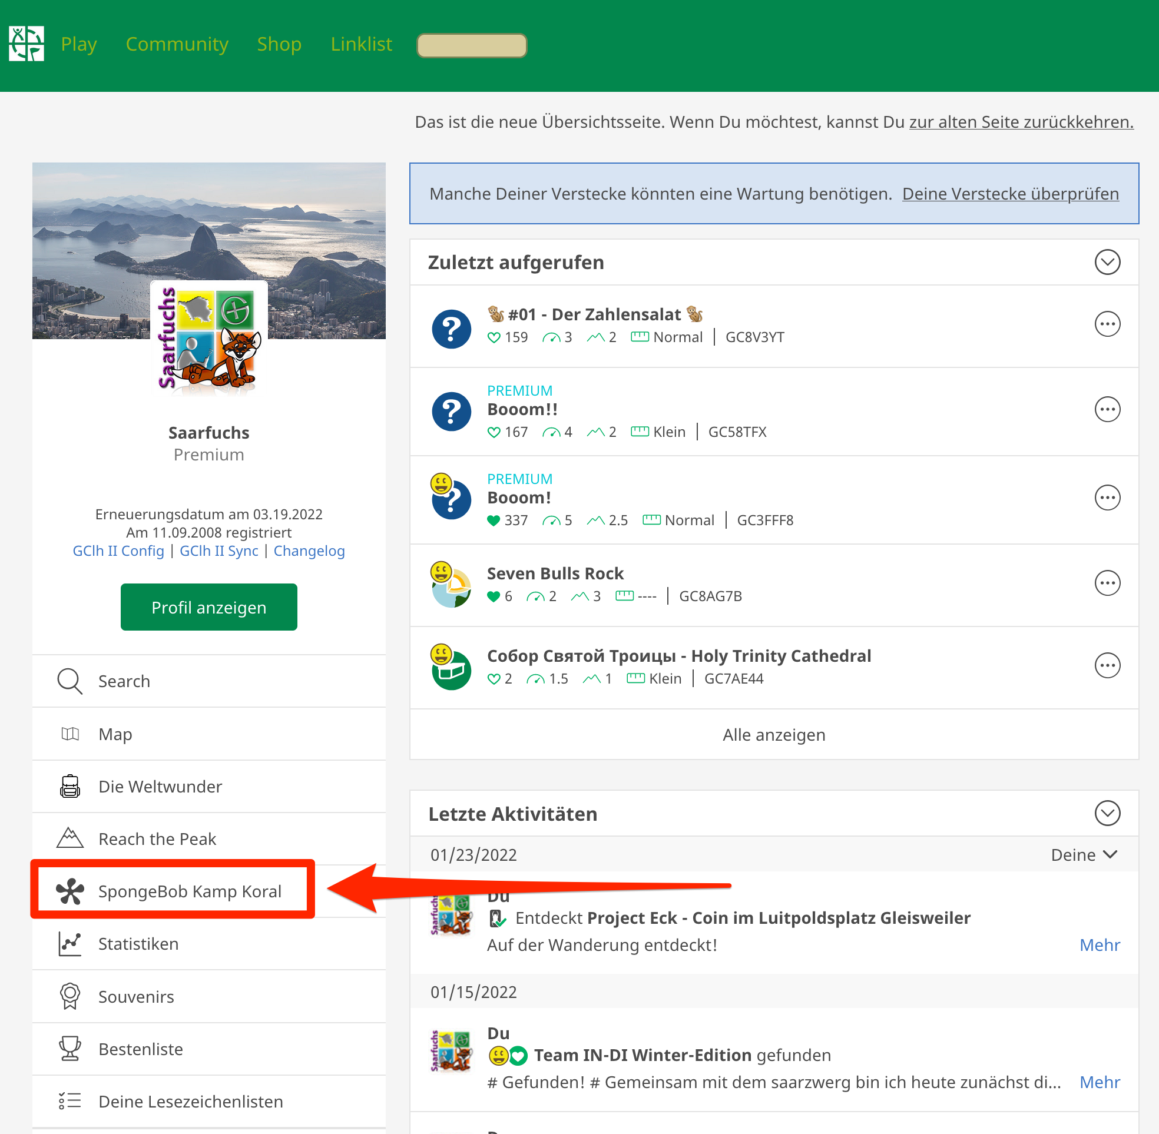Open Собор Святой Троицы cache listing
The height and width of the screenshot is (1134, 1159).
(679, 656)
